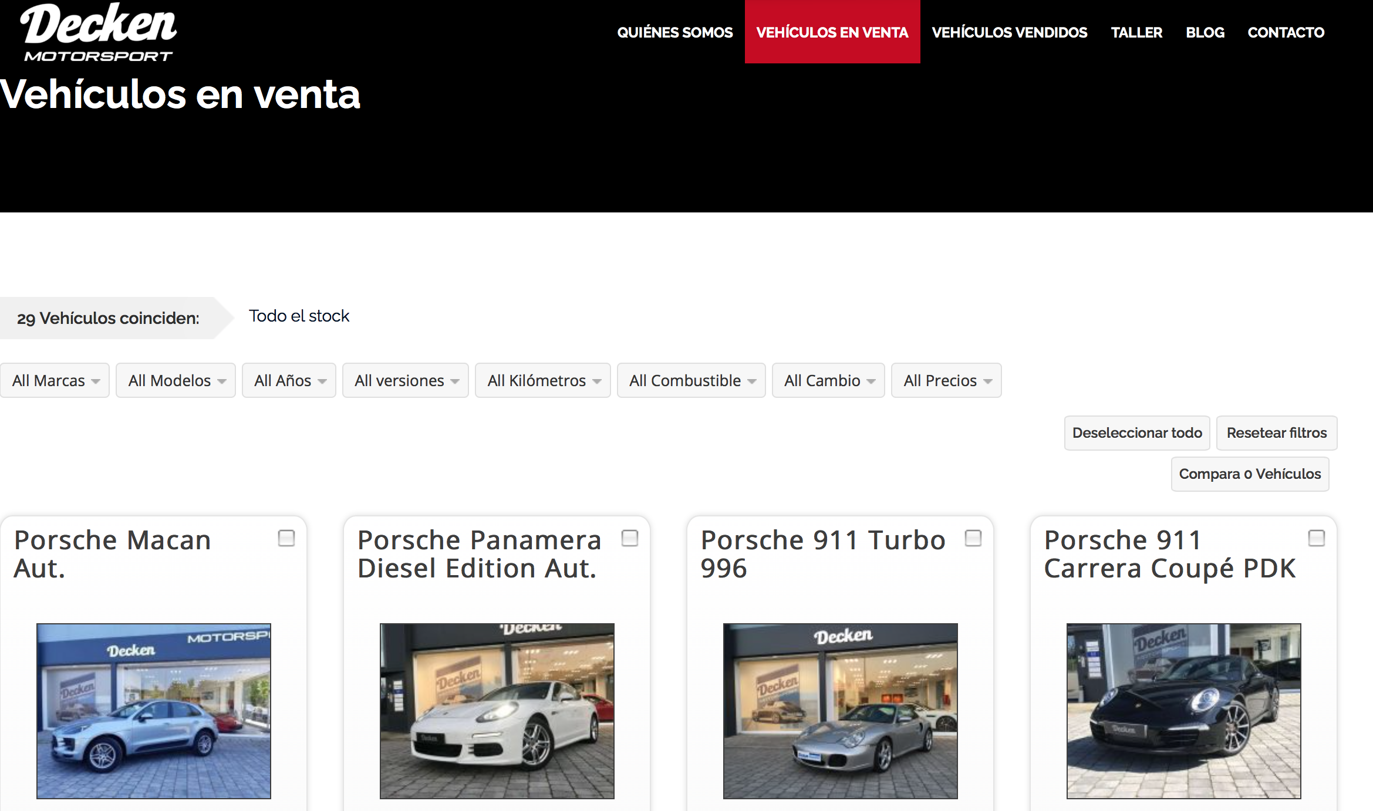Expand the All Precios dropdown
The width and height of the screenshot is (1373, 811).
tap(946, 380)
